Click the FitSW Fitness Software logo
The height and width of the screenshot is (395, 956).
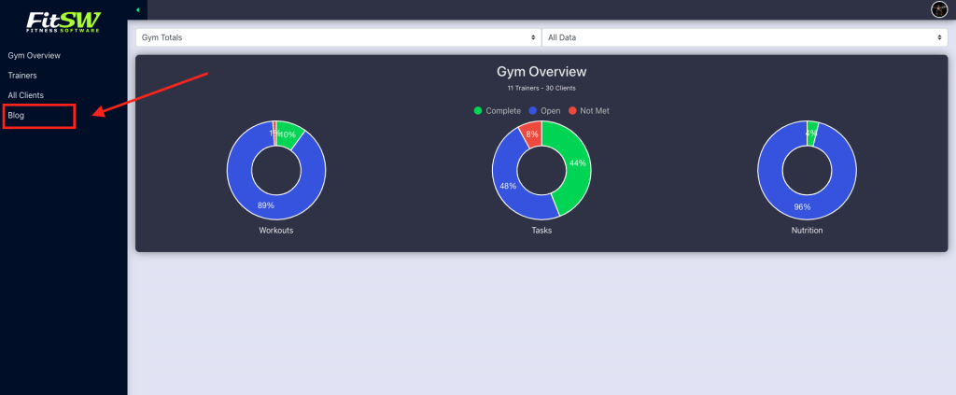point(63,21)
